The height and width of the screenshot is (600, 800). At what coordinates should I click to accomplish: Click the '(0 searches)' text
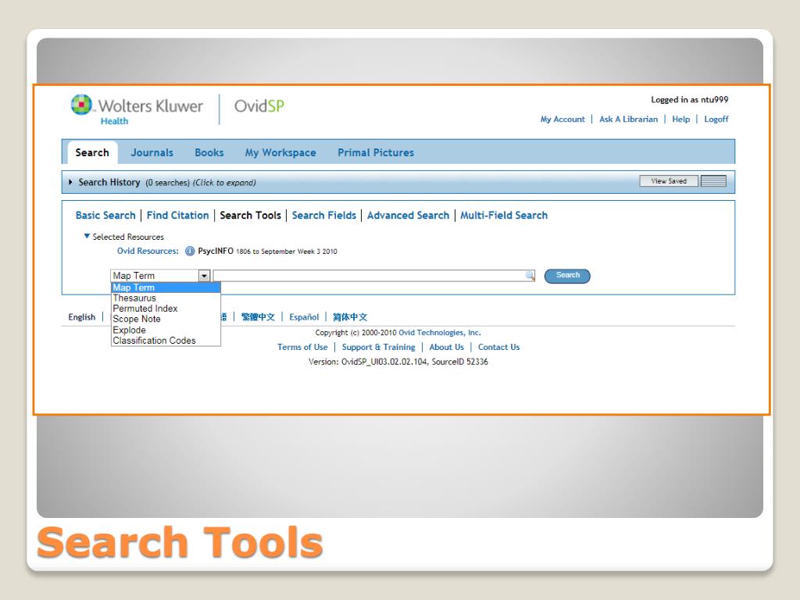(x=167, y=183)
